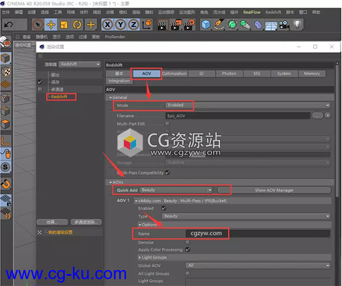
Task: Enable All Light Groups checkbox
Action: tap(188, 273)
